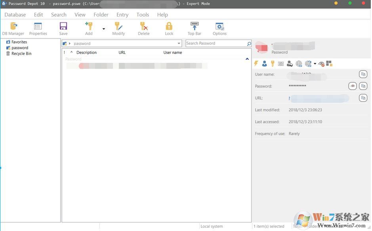Open the Entry menu
372x231 pixels.
click(x=122, y=15)
